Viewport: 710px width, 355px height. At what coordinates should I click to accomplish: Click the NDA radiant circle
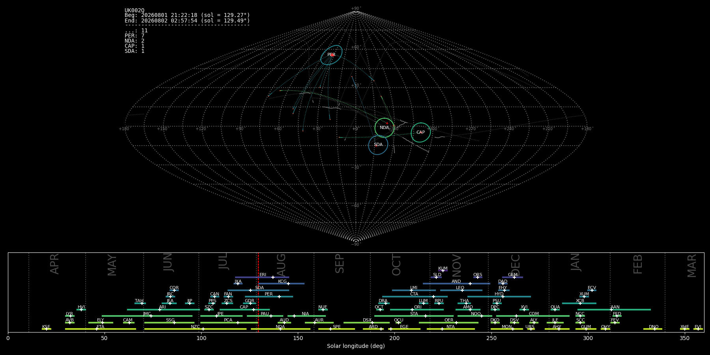click(x=384, y=128)
